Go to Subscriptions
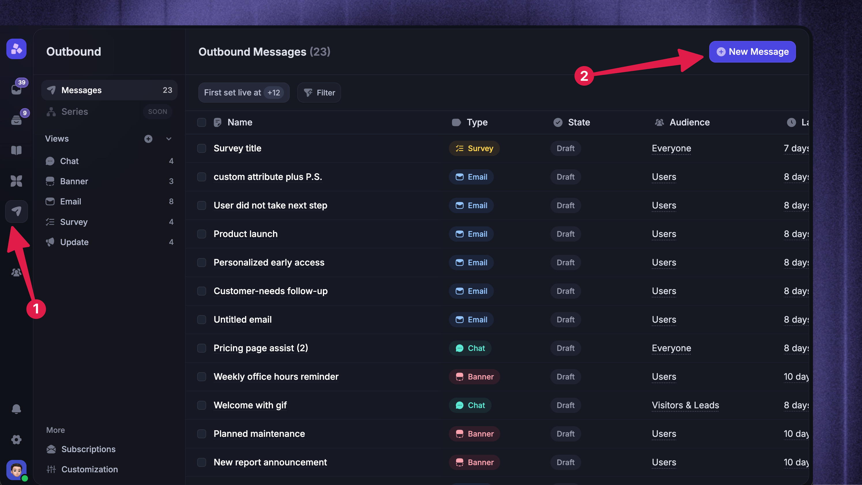Viewport: 862px width, 485px height. 81,449
